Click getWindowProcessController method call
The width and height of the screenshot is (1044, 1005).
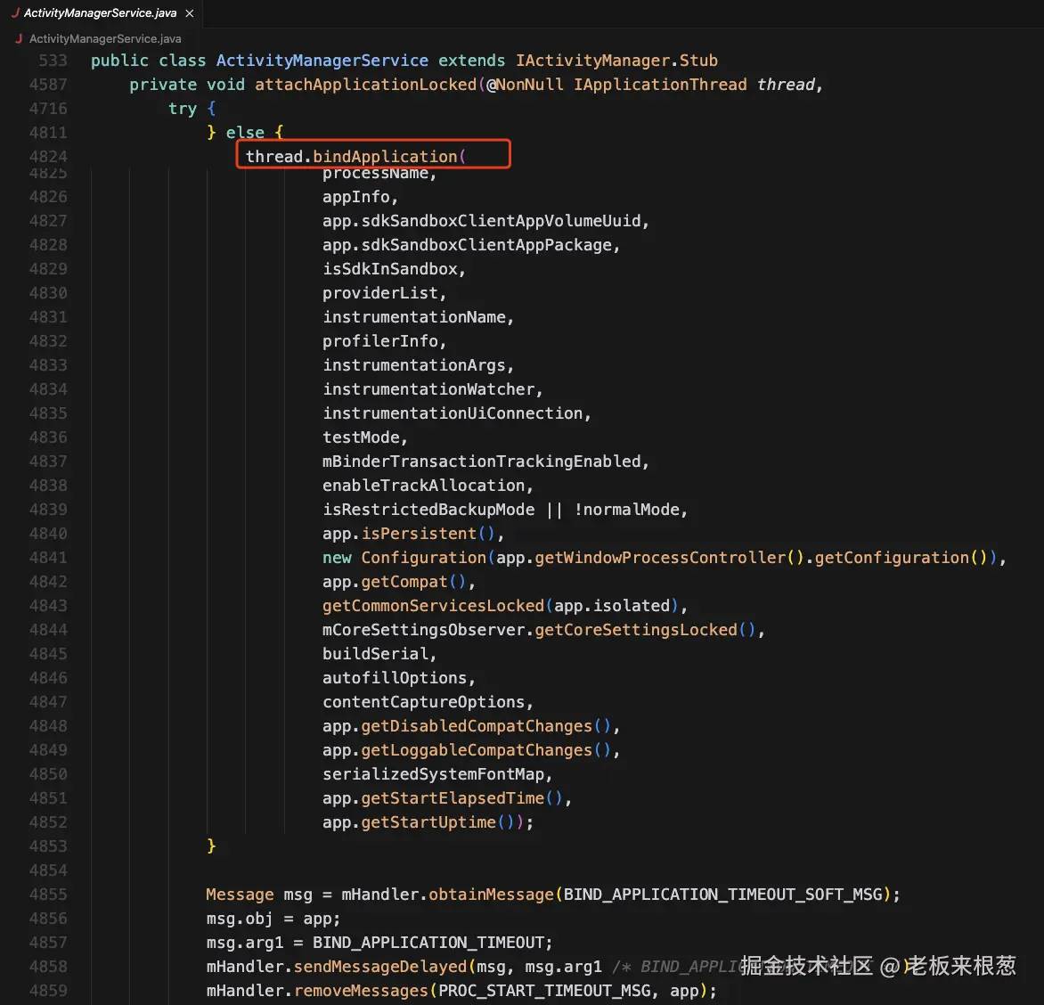coord(660,558)
